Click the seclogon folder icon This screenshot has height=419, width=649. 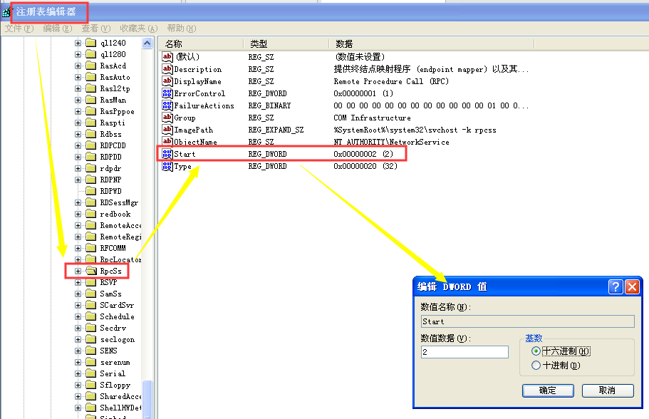click(91, 339)
